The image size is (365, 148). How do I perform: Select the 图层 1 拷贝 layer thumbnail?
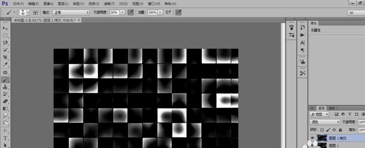(322, 138)
